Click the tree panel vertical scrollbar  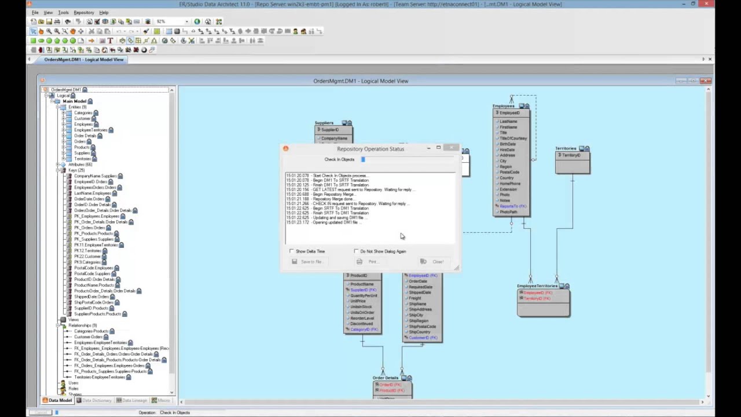coord(171,241)
